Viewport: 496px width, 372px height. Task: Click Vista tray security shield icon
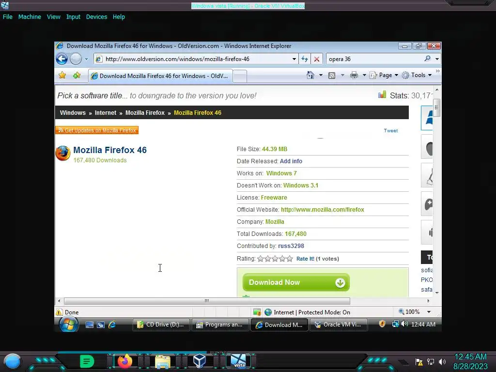(x=382, y=324)
